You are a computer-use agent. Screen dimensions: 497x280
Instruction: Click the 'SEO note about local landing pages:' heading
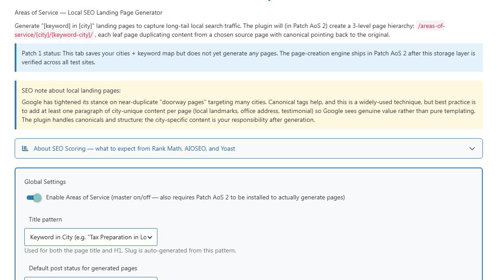pos(71,90)
